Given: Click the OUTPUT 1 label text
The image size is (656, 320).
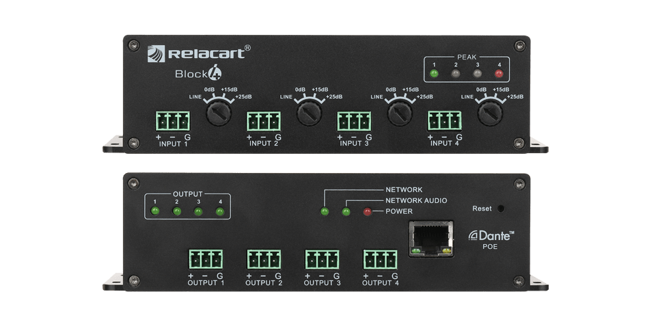Looking at the screenshot, I should [x=206, y=282].
